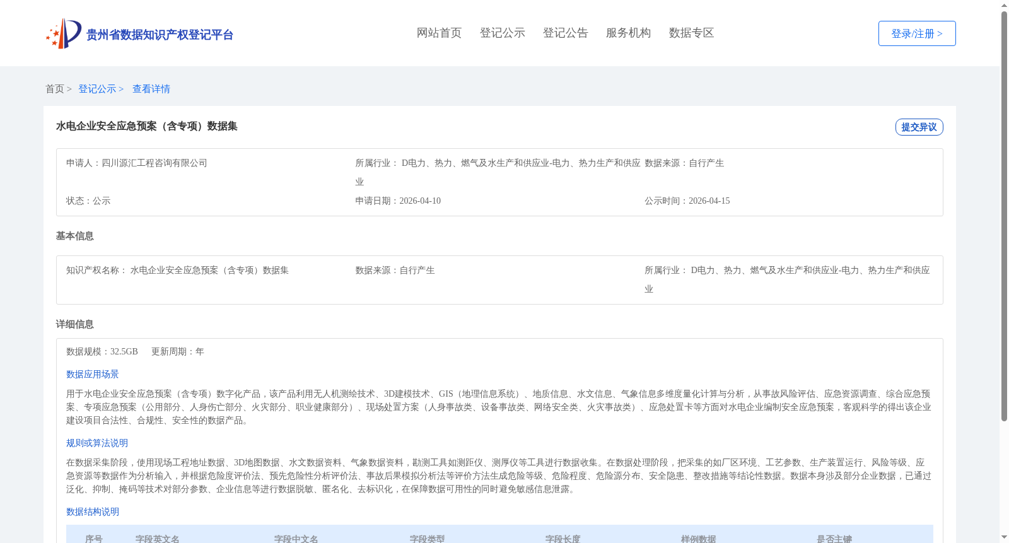The width and height of the screenshot is (1009, 543).
Task: Go to 登记公示 in the navigation
Action: click(x=502, y=33)
